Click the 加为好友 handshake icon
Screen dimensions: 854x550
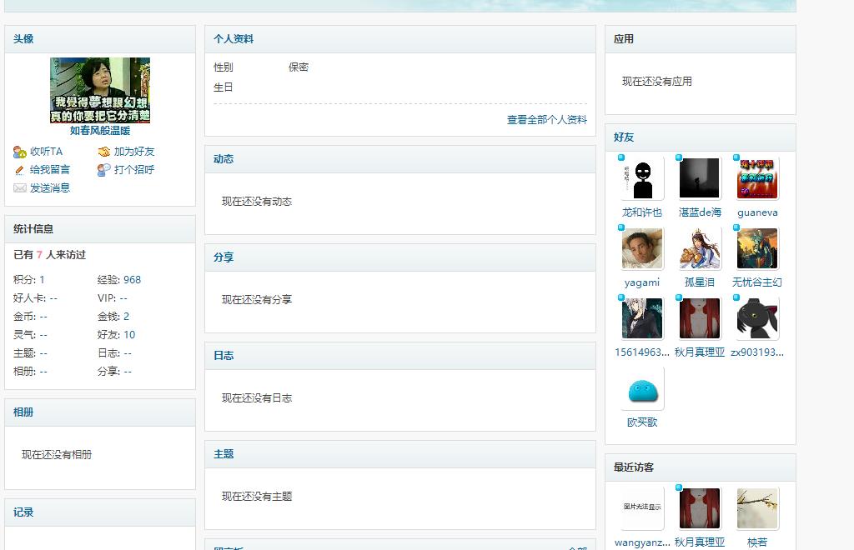tap(104, 152)
